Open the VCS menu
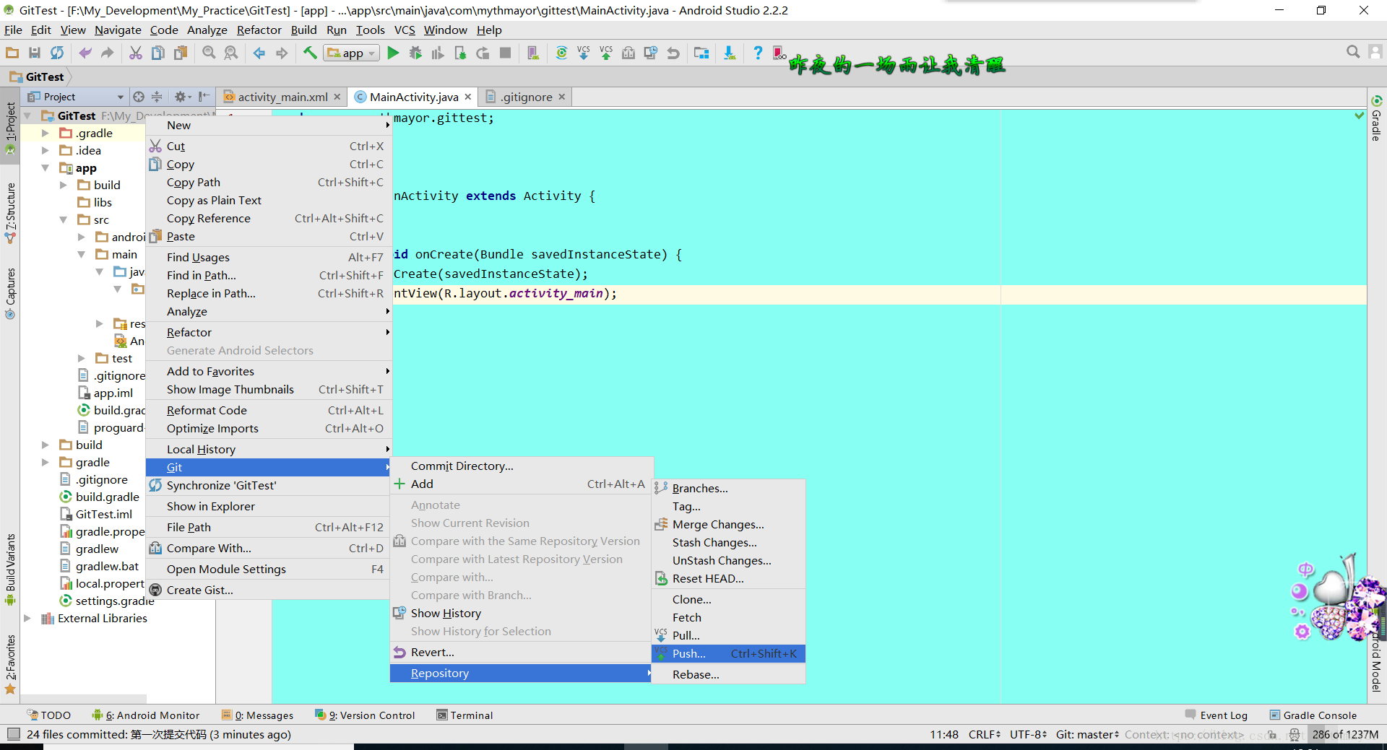The image size is (1387, 750). tap(405, 30)
